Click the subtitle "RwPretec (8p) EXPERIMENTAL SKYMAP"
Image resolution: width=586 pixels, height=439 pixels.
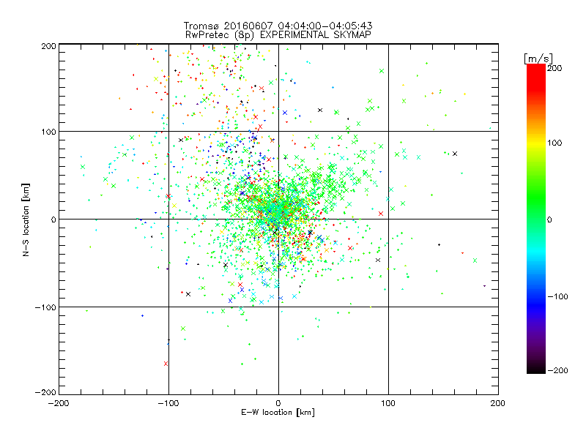(278, 34)
